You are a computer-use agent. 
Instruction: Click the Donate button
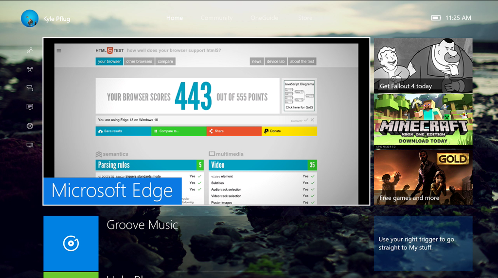point(289,131)
